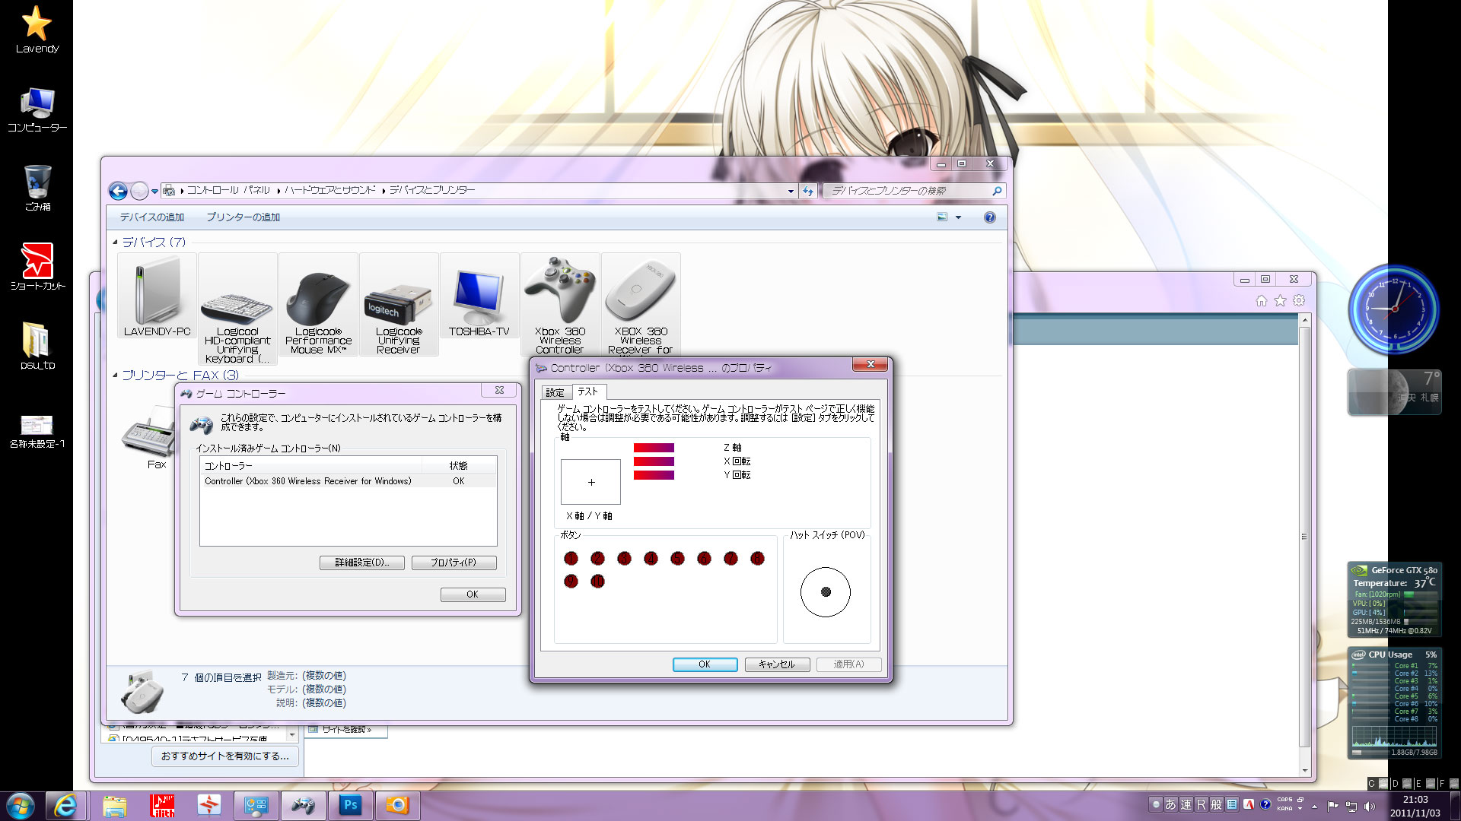
Task: Toggle the IME 連 conversion button
Action: 1186,804
